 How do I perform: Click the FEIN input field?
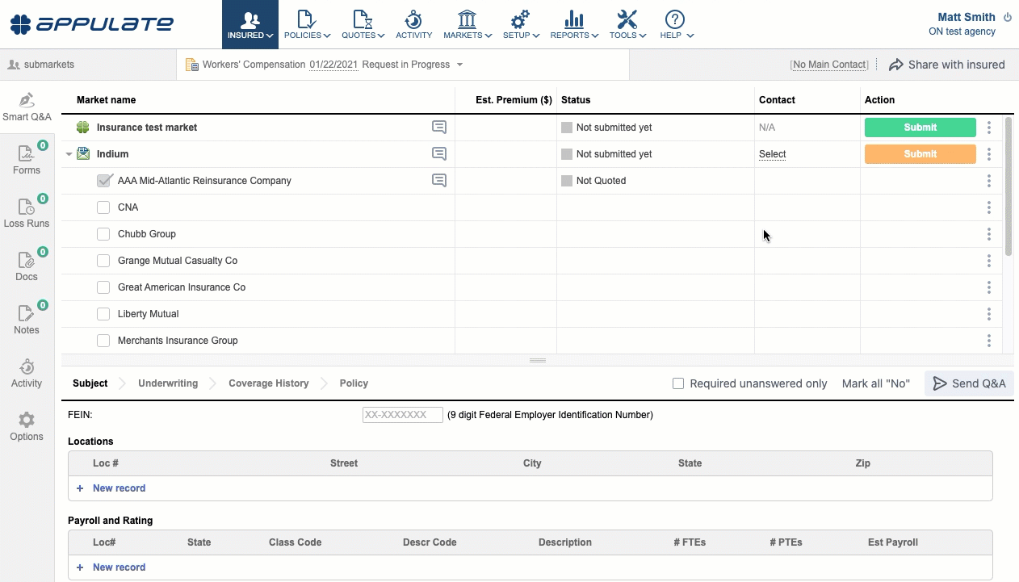click(403, 415)
